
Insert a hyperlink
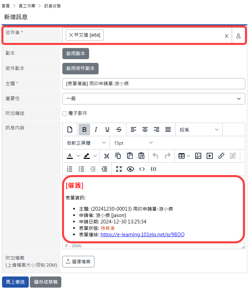coord(221,156)
